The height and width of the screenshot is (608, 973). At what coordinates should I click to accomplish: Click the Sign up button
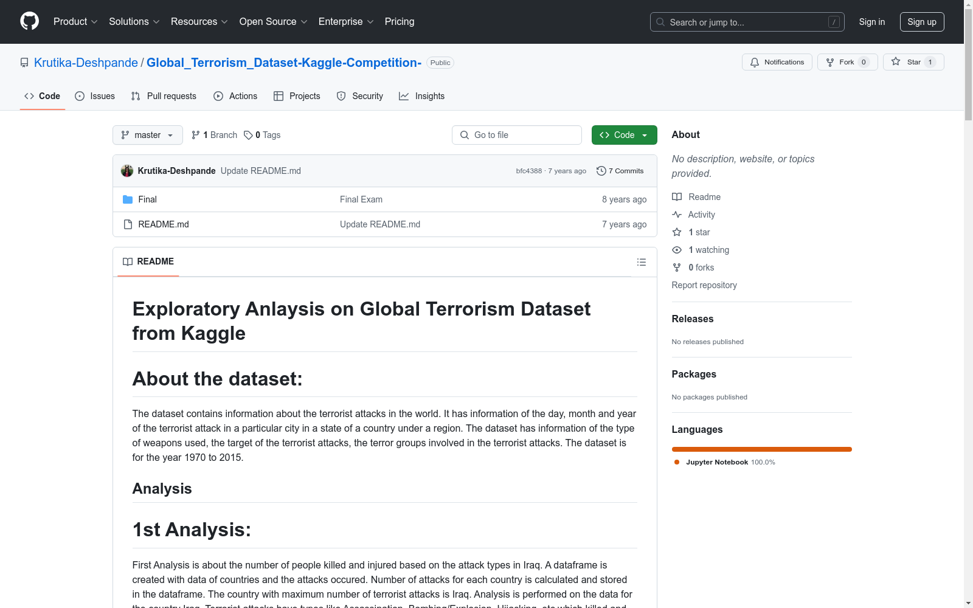tap(922, 22)
